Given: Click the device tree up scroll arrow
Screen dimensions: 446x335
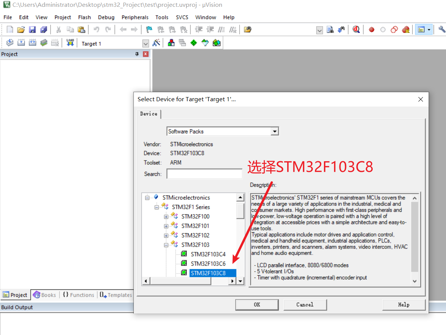Looking at the screenshot, I should click(240, 197).
